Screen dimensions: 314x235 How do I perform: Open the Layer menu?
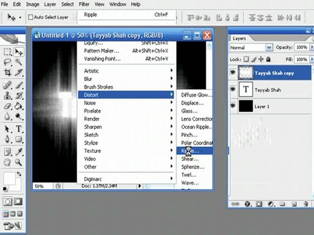(50, 4)
